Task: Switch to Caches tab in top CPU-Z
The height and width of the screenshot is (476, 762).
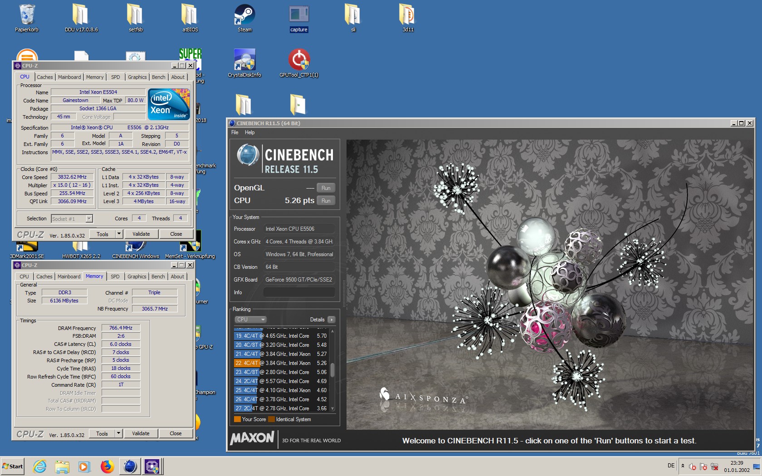Action: 45,77
